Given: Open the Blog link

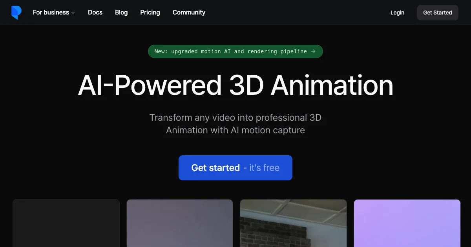Looking at the screenshot, I should [121, 13].
